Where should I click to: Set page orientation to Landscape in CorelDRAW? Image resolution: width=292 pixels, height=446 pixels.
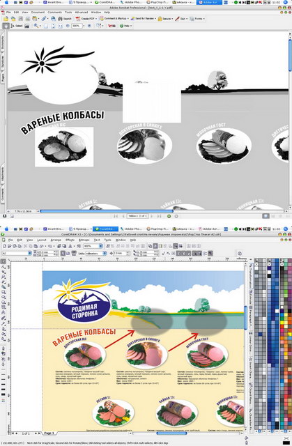68,253
